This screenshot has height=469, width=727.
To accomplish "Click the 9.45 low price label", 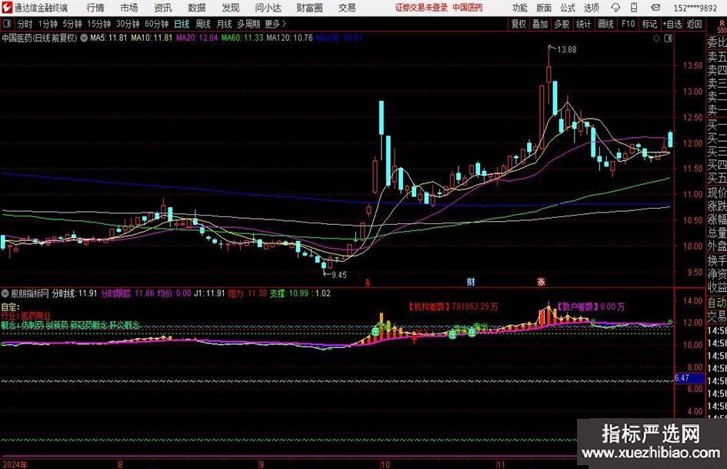I will coord(339,275).
